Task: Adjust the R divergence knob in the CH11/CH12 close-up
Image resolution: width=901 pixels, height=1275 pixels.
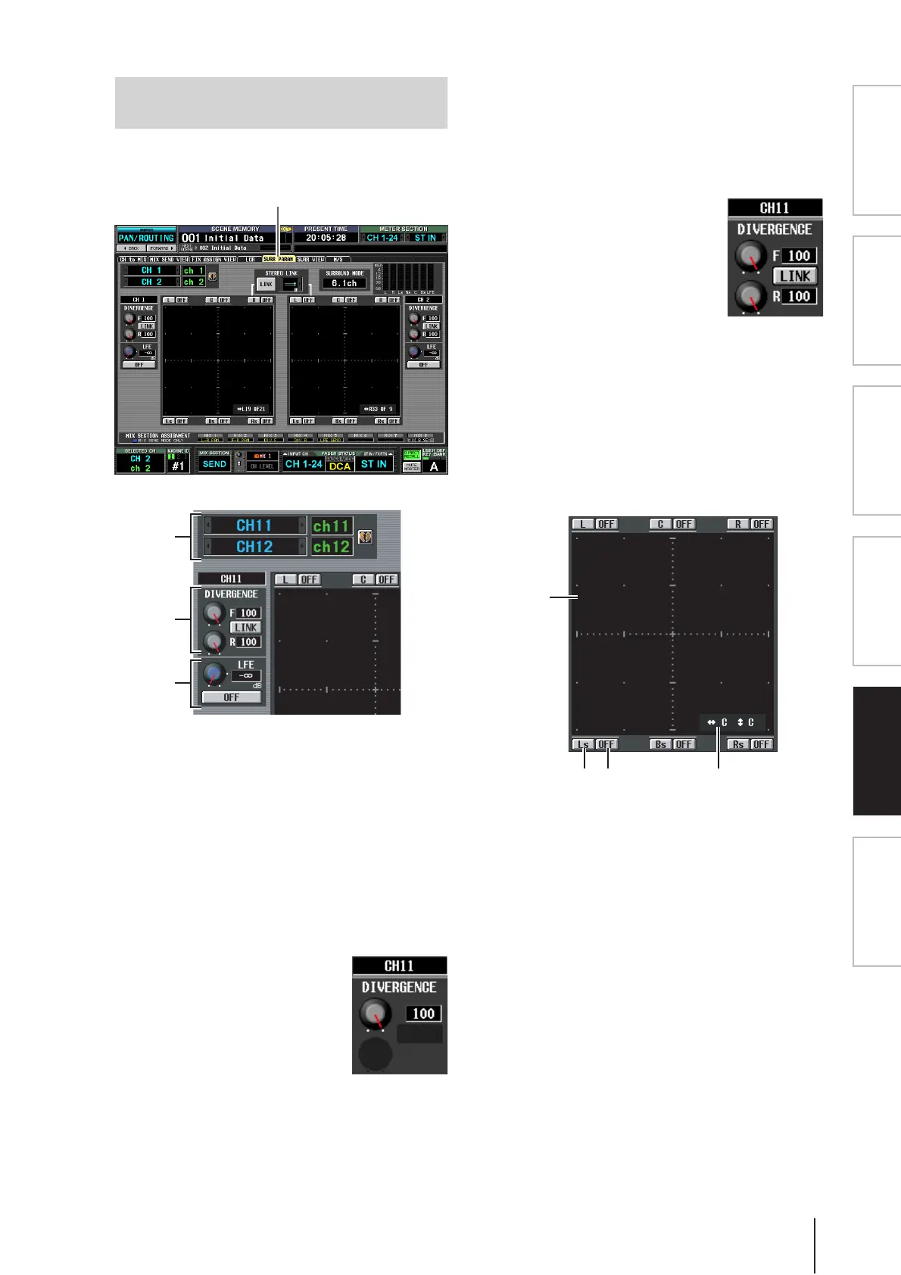Action: [215, 642]
